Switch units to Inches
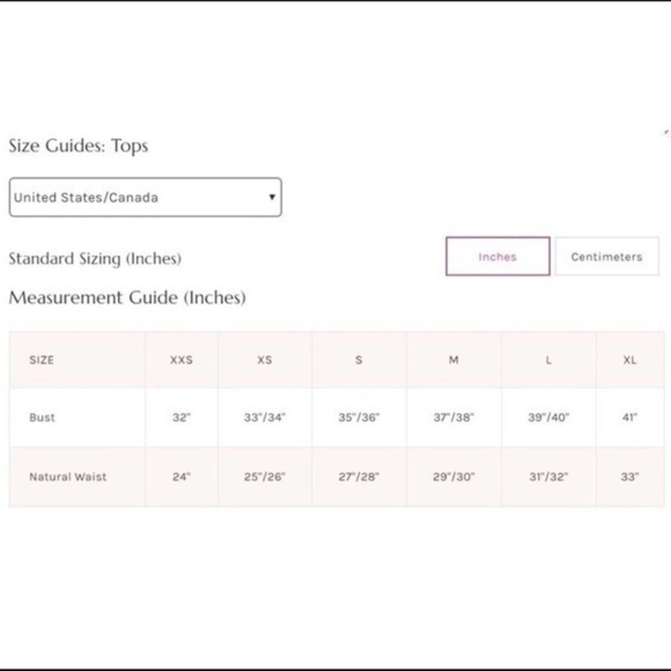Image resolution: width=671 pixels, height=671 pixels. (x=498, y=256)
